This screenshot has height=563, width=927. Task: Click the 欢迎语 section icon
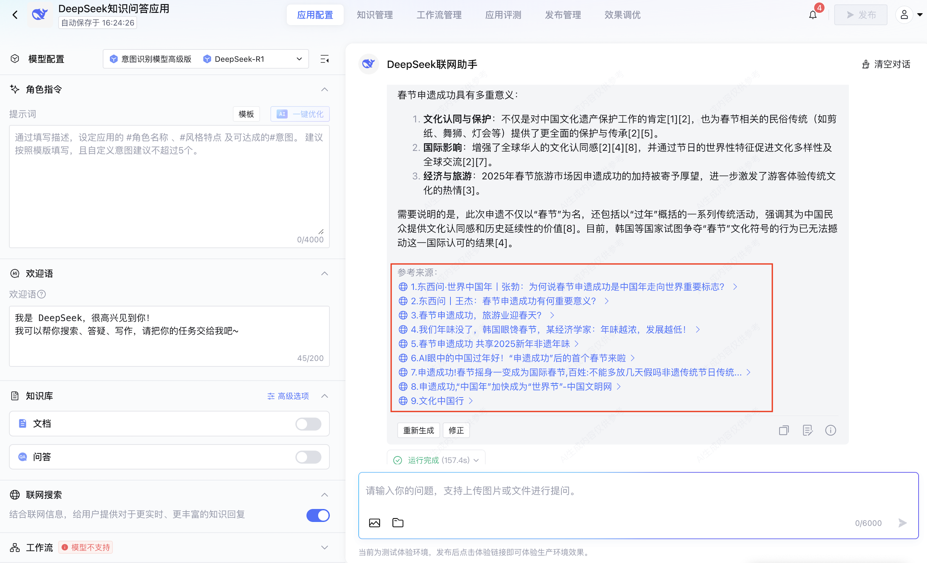click(15, 273)
